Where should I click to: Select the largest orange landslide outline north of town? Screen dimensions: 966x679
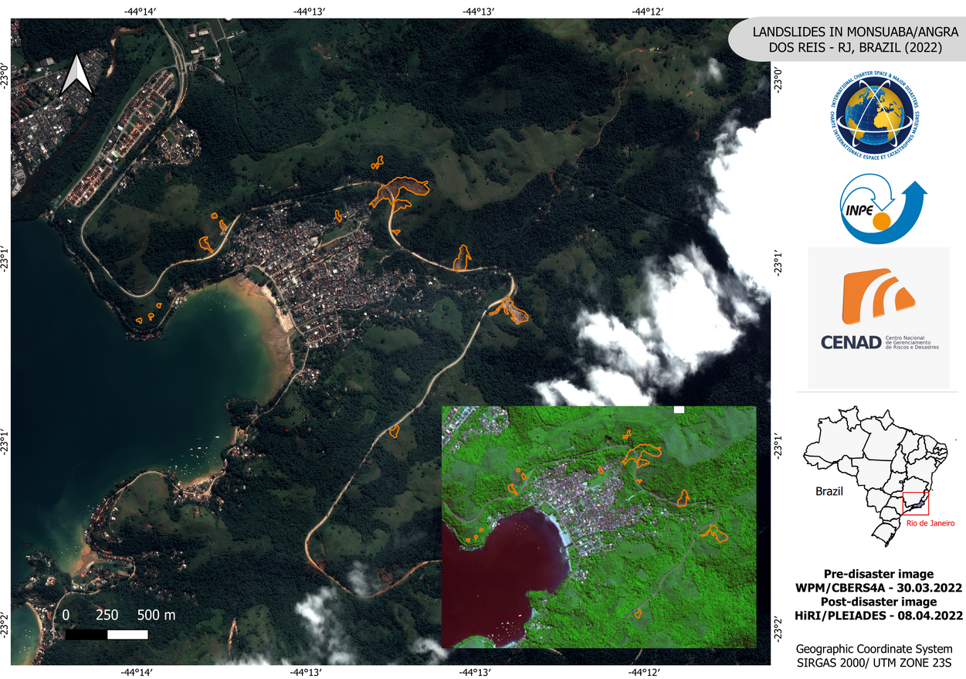click(400, 191)
